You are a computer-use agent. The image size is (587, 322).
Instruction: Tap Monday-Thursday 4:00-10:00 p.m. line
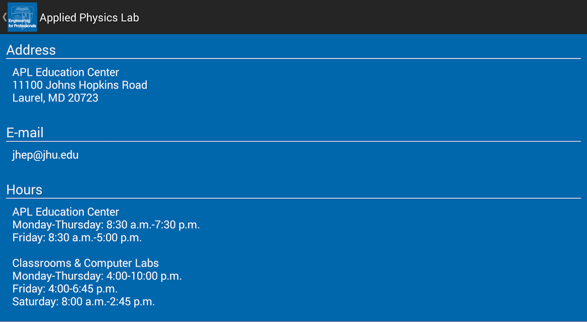(x=97, y=276)
